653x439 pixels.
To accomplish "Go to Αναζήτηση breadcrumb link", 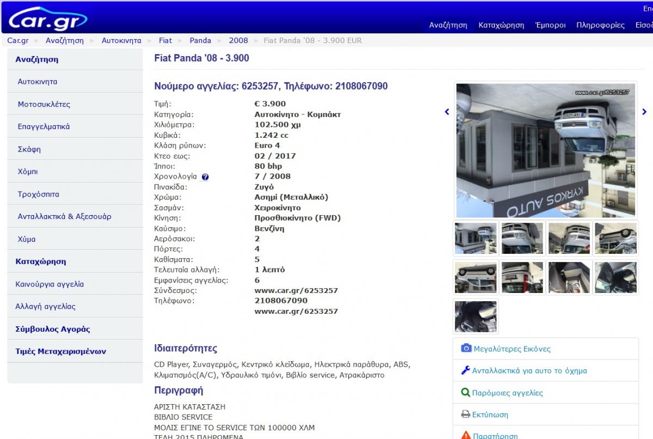I will 65,40.
